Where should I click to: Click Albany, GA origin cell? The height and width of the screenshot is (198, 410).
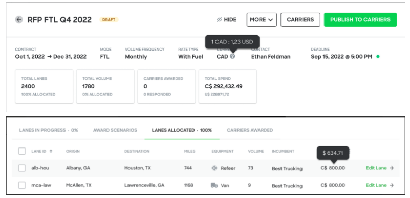click(78, 168)
